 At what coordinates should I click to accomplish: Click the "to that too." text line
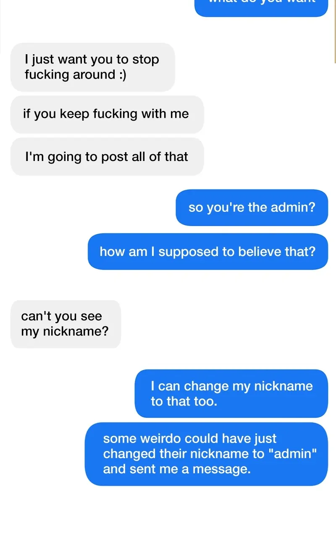184,401
